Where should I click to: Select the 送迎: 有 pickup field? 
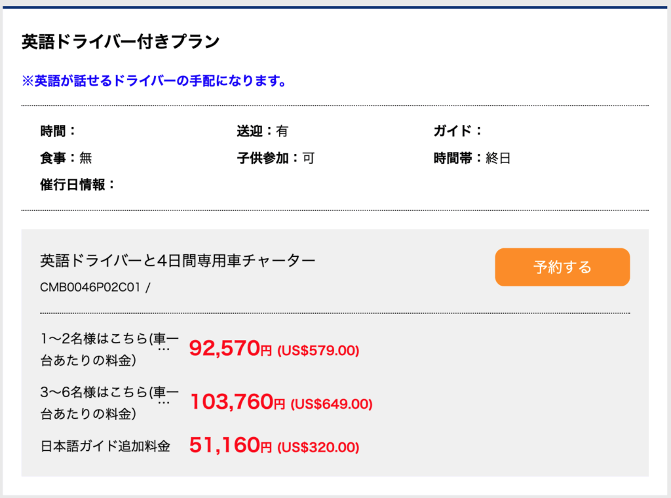[262, 131]
